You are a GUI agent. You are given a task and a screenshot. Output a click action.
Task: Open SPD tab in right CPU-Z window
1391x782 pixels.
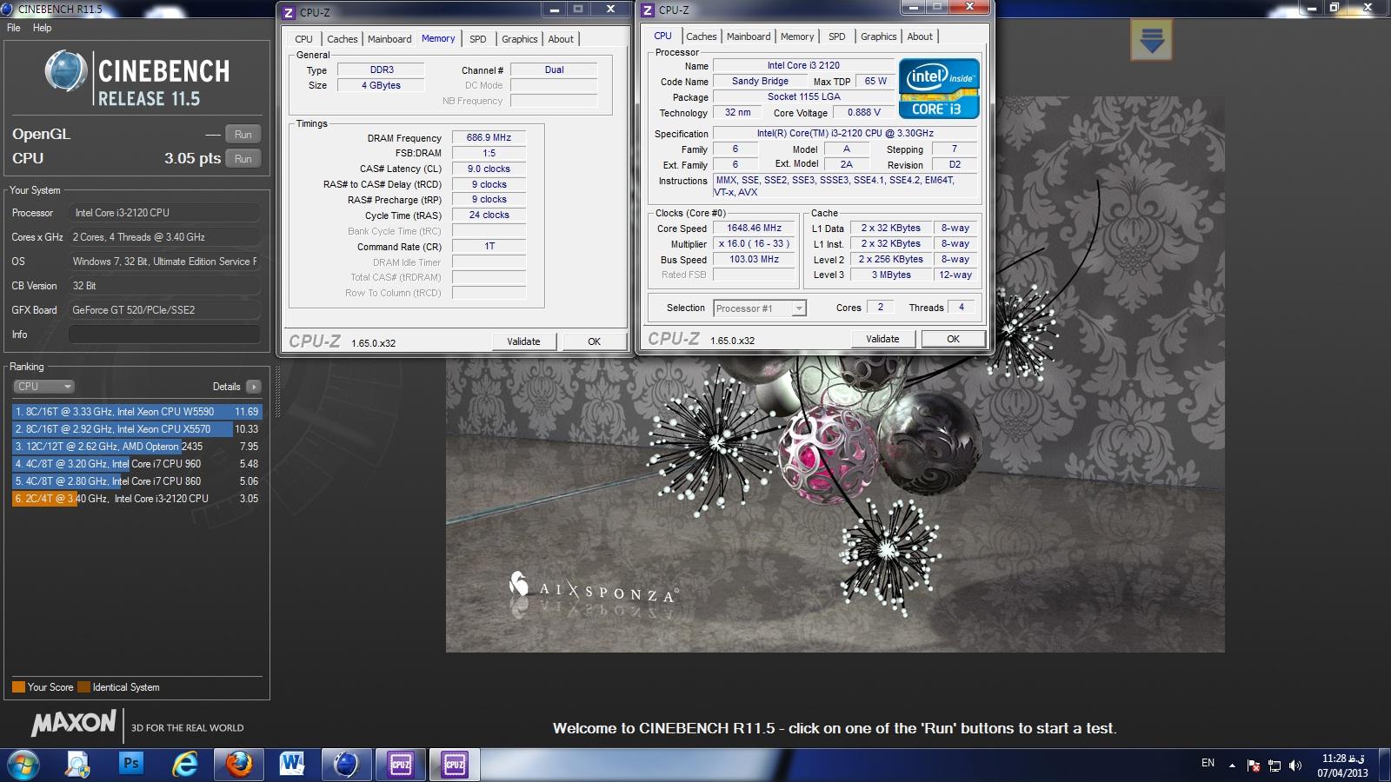pos(836,36)
